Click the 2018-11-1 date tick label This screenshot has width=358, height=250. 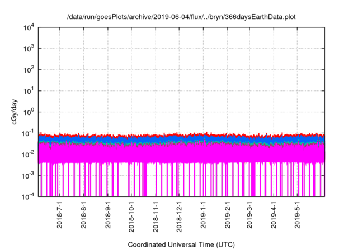[x=156, y=217]
